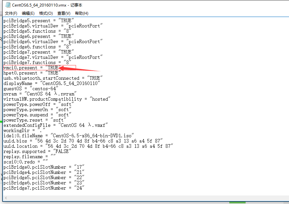Click the pciBridge7.virtualDev = "pcieRootPort" line
Viewport: 289px width, 204px height.
pos(53,57)
